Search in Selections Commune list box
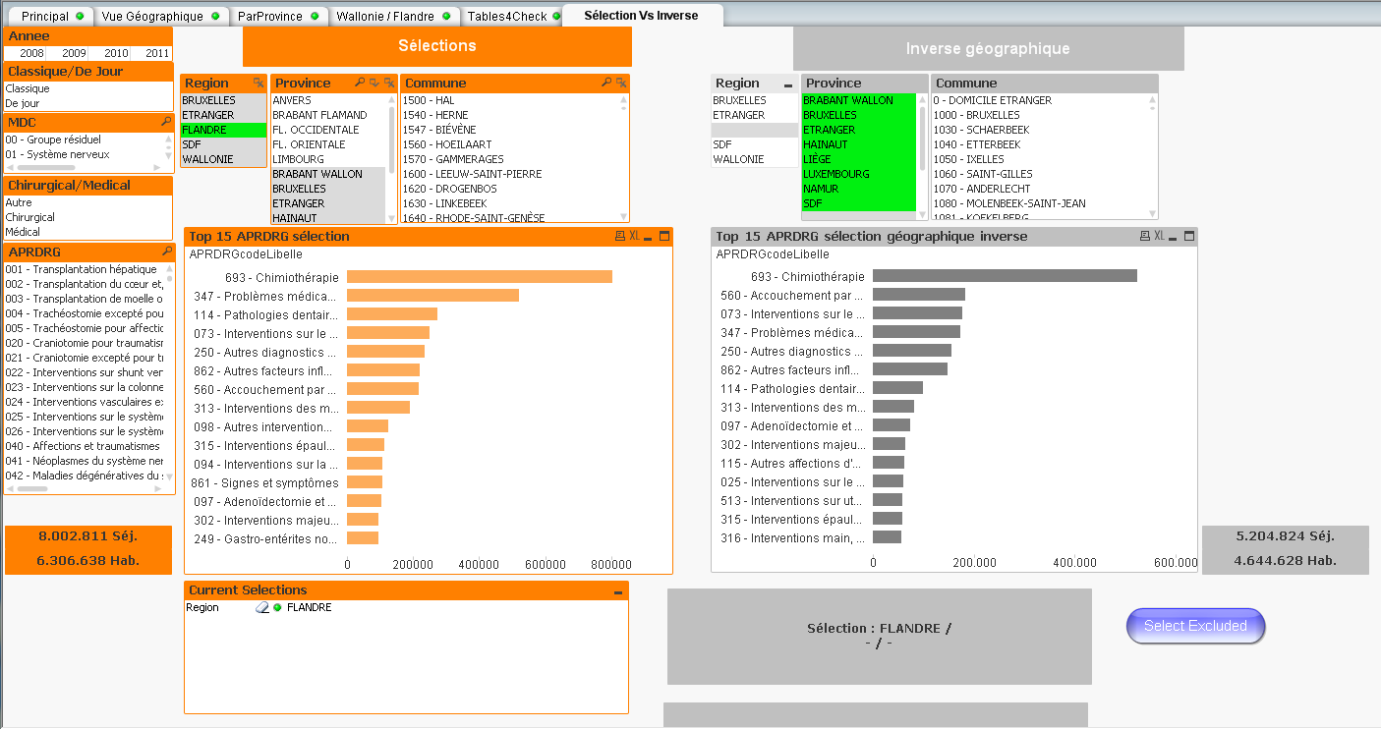This screenshot has width=1381, height=729. (607, 84)
